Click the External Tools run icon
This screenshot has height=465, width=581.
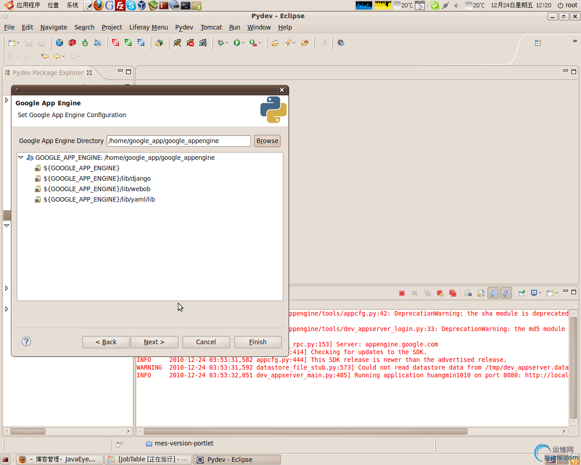click(253, 43)
